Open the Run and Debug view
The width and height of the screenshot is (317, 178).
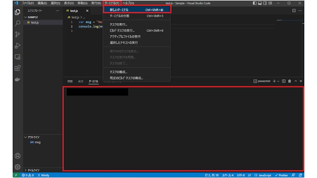pyautogui.click(x=18, y=46)
